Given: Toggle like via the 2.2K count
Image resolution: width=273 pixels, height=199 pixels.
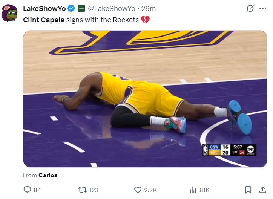Looking at the screenshot, I should pos(150,190).
